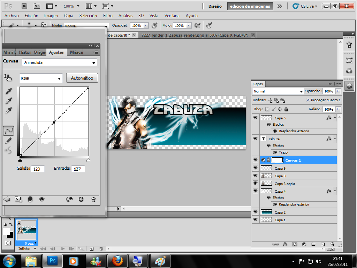The image size is (357, 268).
Task: Add a layer mask in Capas panel
Action: (x=295, y=244)
